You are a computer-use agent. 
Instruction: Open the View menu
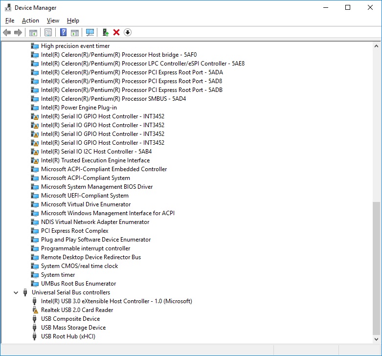pyautogui.click(x=53, y=21)
